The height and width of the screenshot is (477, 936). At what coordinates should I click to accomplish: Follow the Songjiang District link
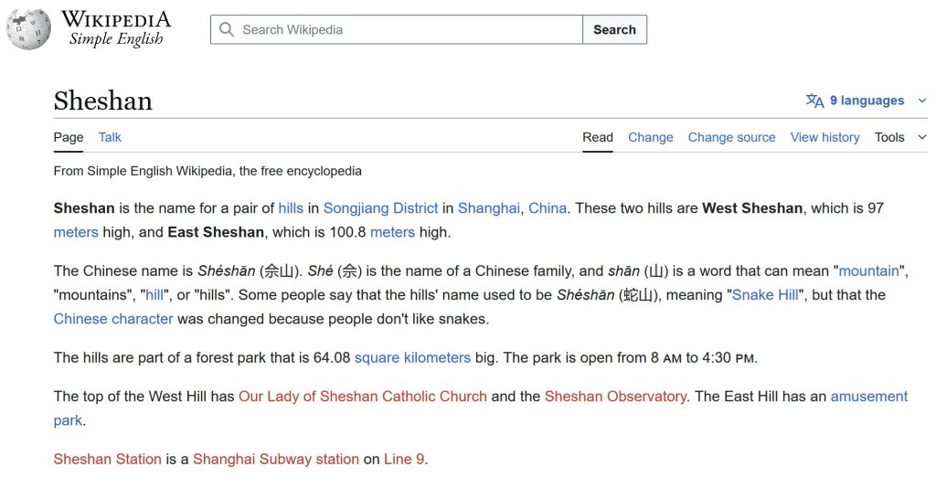click(381, 208)
